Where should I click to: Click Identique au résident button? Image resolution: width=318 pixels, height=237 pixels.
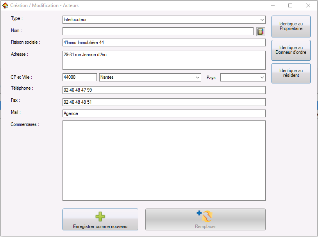[291, 73]
